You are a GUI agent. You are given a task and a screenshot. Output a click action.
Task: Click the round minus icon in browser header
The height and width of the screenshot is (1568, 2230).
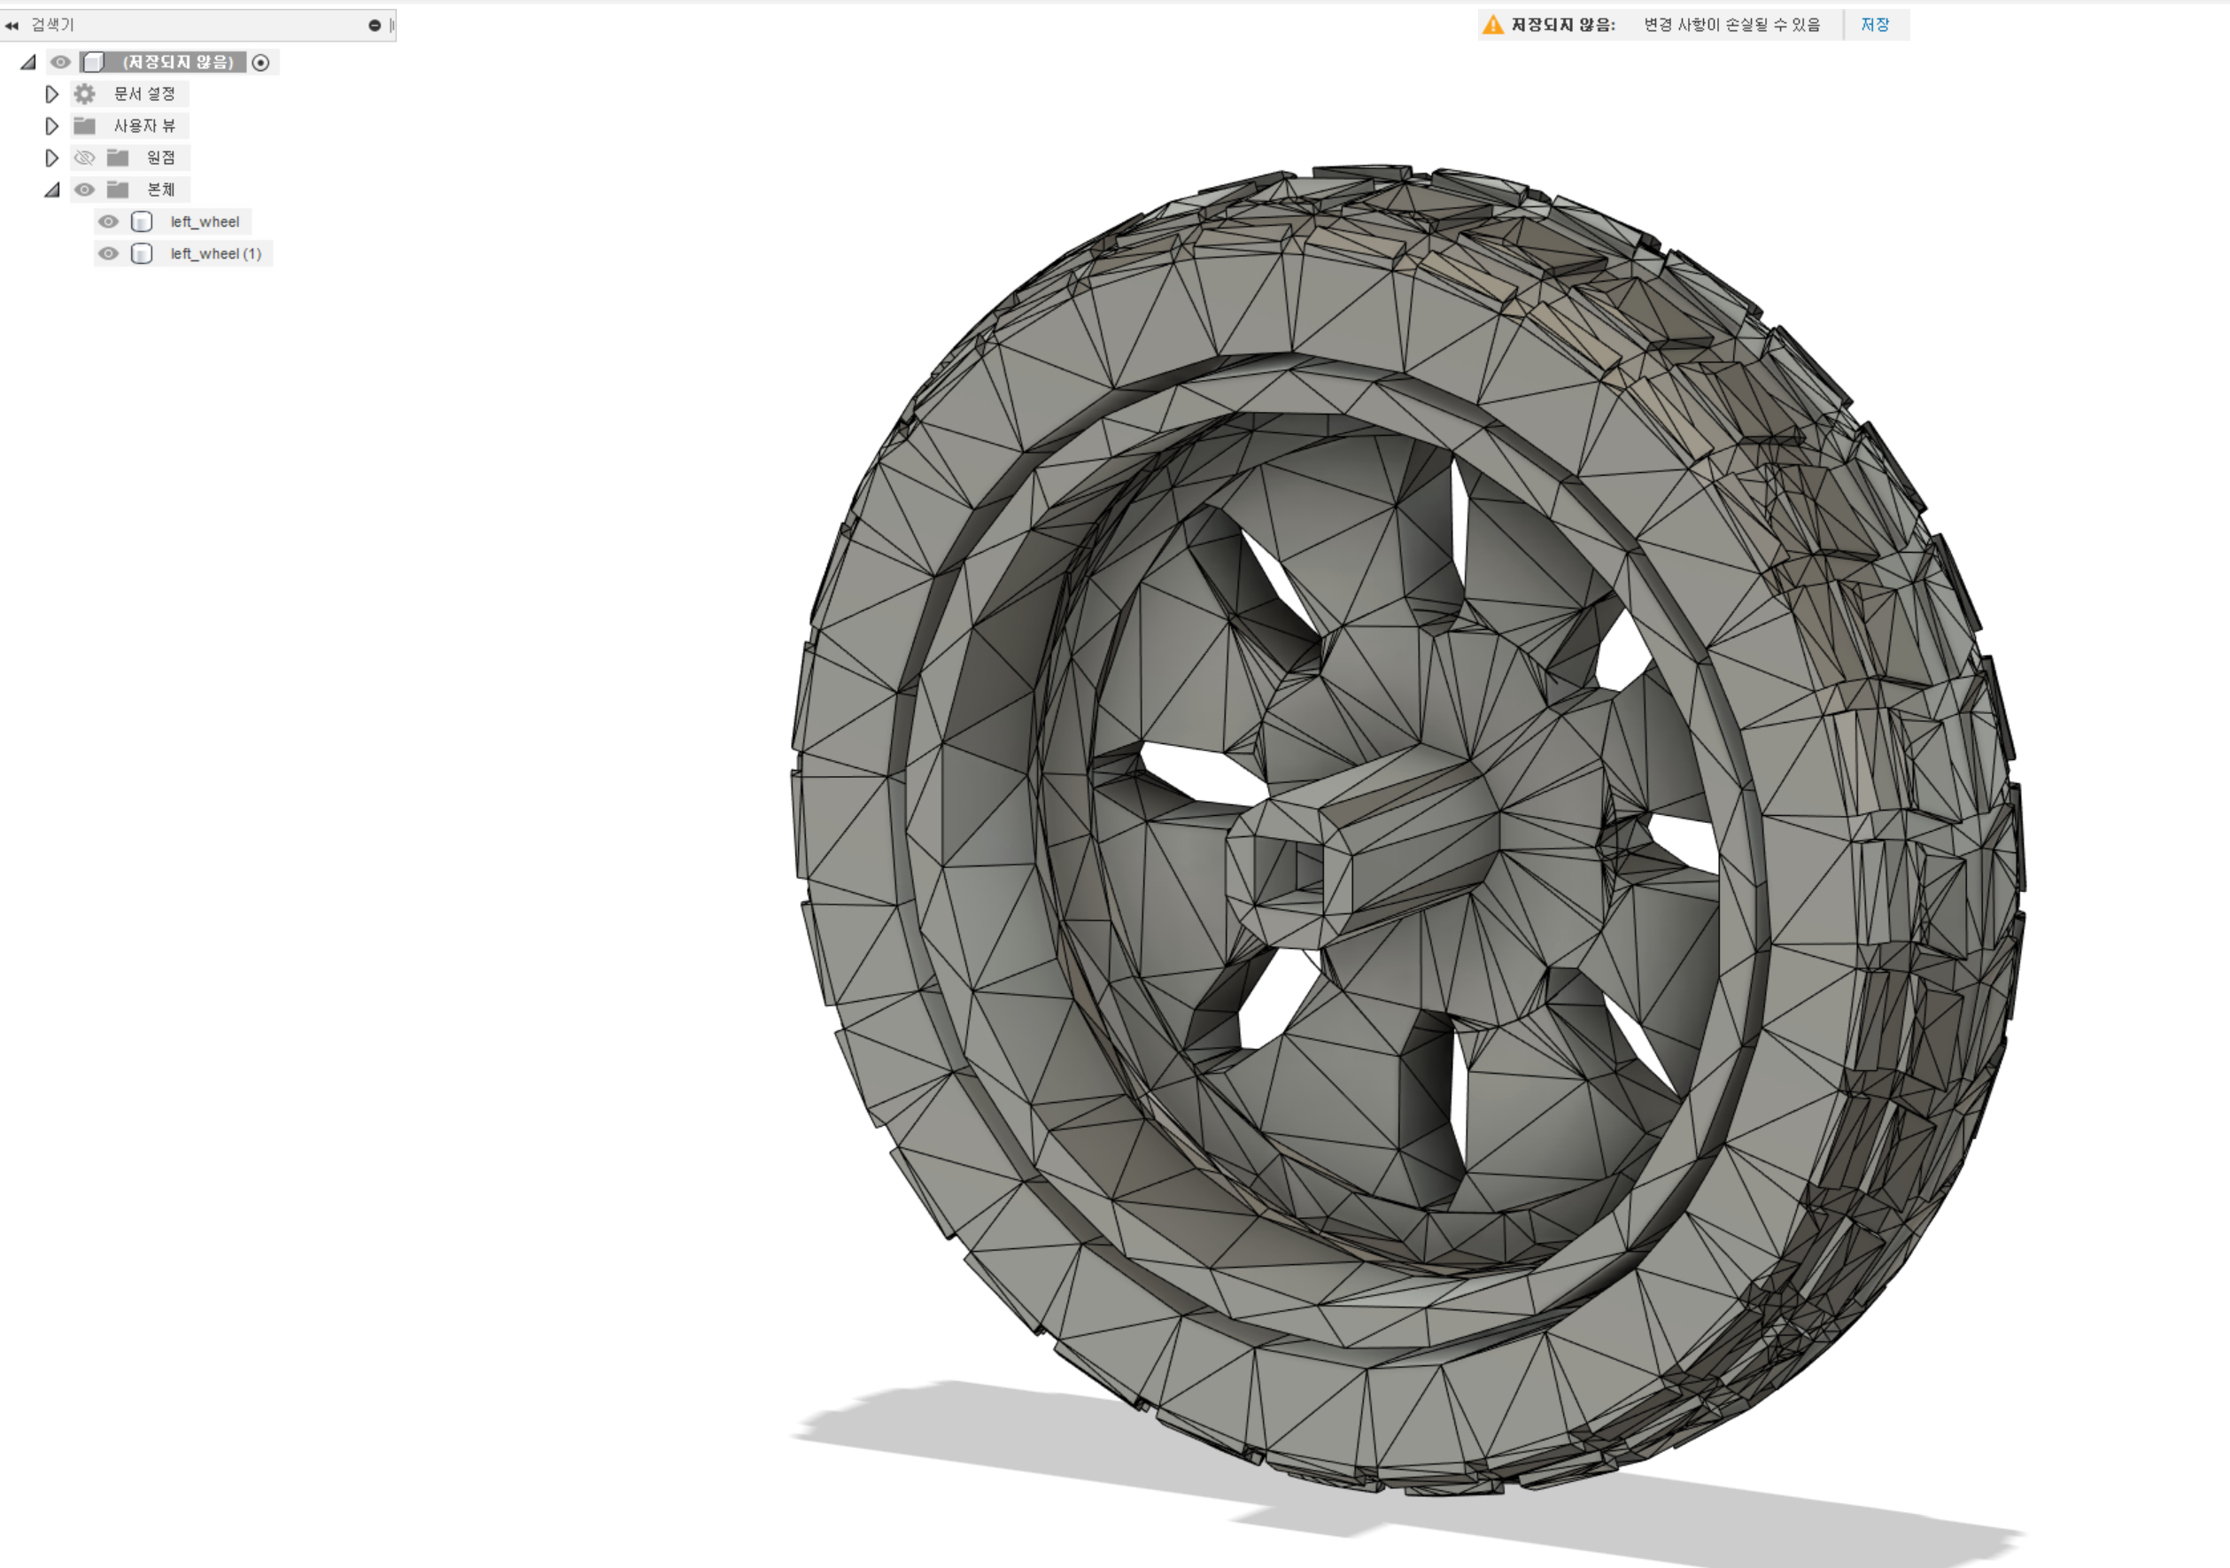click(x=375, y=26)
